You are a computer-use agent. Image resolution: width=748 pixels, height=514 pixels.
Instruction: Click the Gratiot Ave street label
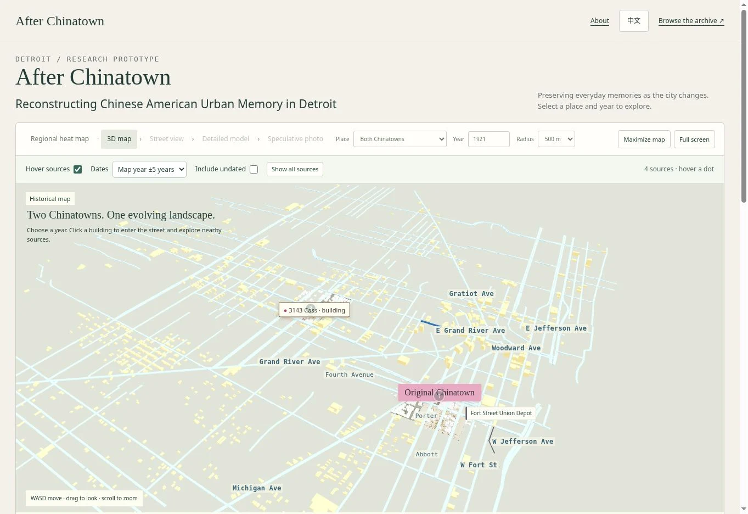[x=471, y=294]
